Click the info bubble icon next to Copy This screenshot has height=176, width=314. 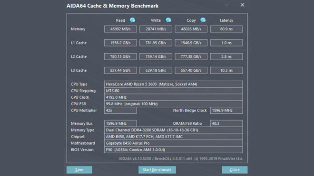(203, 20)
